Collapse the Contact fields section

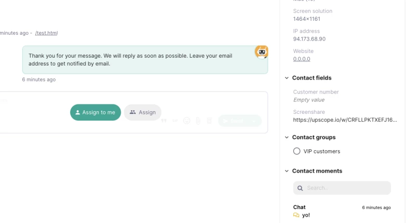click(287, 78)
